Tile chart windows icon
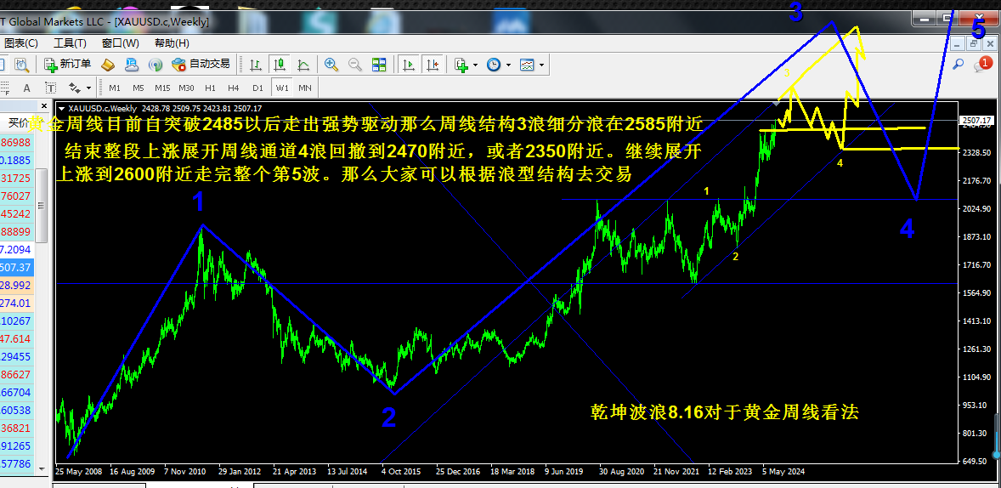This screenshot has width=1001, height=488. [379, 65]
